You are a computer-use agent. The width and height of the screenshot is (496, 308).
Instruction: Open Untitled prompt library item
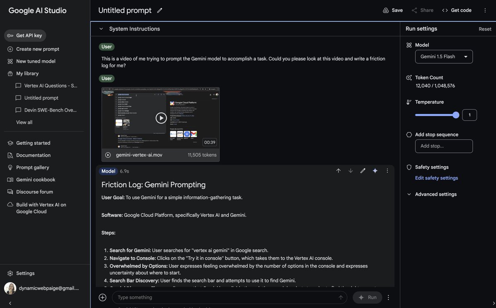click(x=37, y=98)
